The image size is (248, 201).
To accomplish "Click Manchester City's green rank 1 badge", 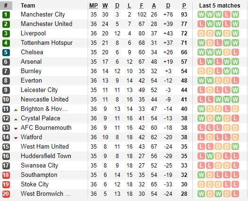I will click(6, 15).
